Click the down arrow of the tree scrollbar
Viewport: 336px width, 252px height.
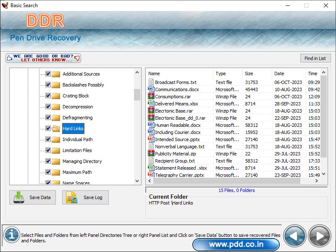point(137,181)
